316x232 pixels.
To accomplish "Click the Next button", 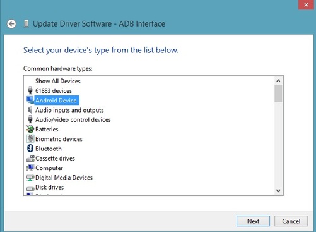I will 253,221.
